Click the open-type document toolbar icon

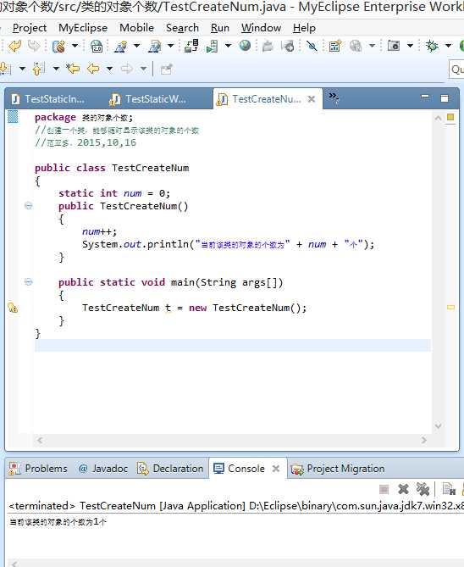pyautogui.click(x=155, y=46)
